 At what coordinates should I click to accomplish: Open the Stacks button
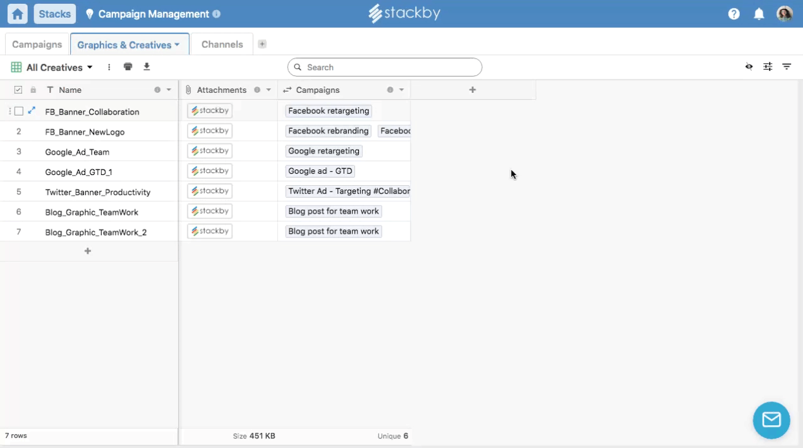[55, 13]
